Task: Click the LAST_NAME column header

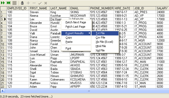Action: pyautogui.click(x=59, y=8)
